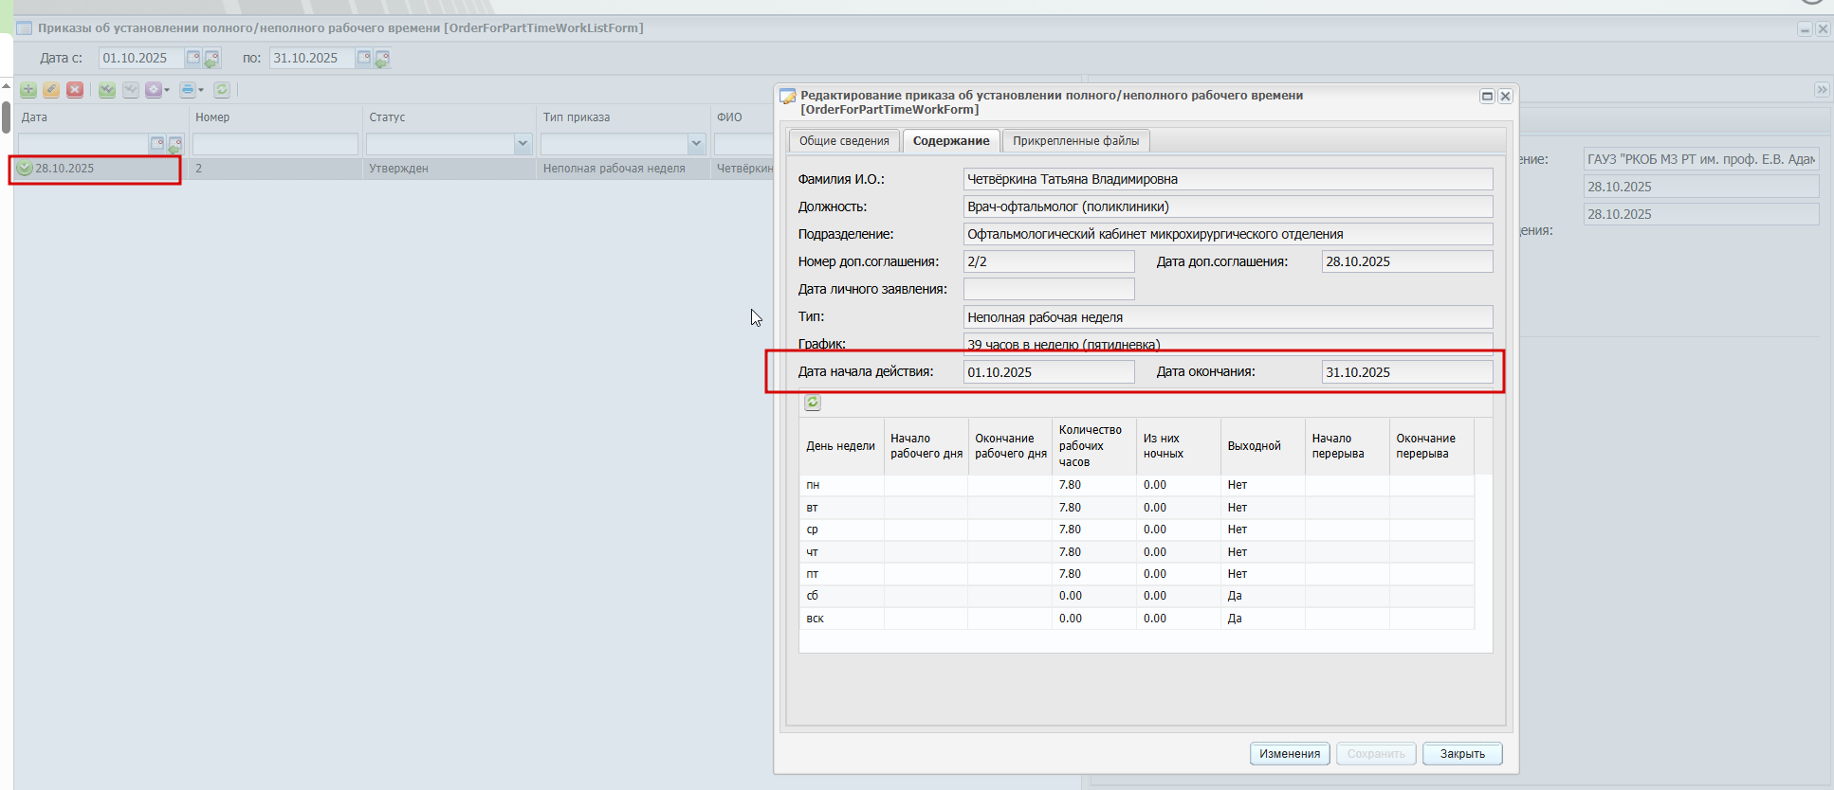Click the 'Фамилия И.О.' field
Viewport: 1834px width, 790px height.
pyautogui.click(x=1228, y=179)
